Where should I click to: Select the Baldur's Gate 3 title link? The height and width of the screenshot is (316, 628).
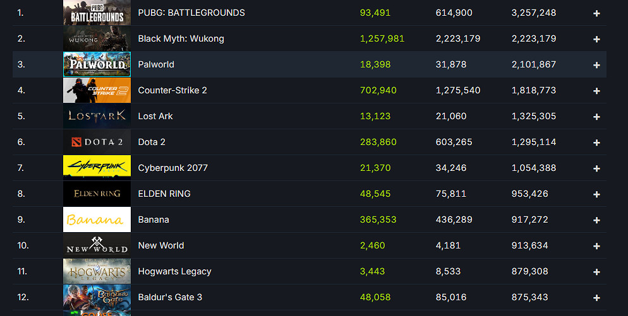tap(170, 297)
